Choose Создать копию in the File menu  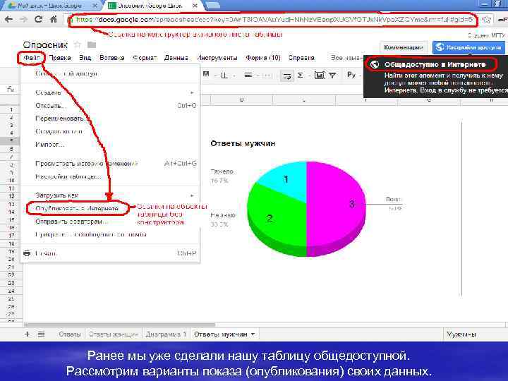[110, 131]
